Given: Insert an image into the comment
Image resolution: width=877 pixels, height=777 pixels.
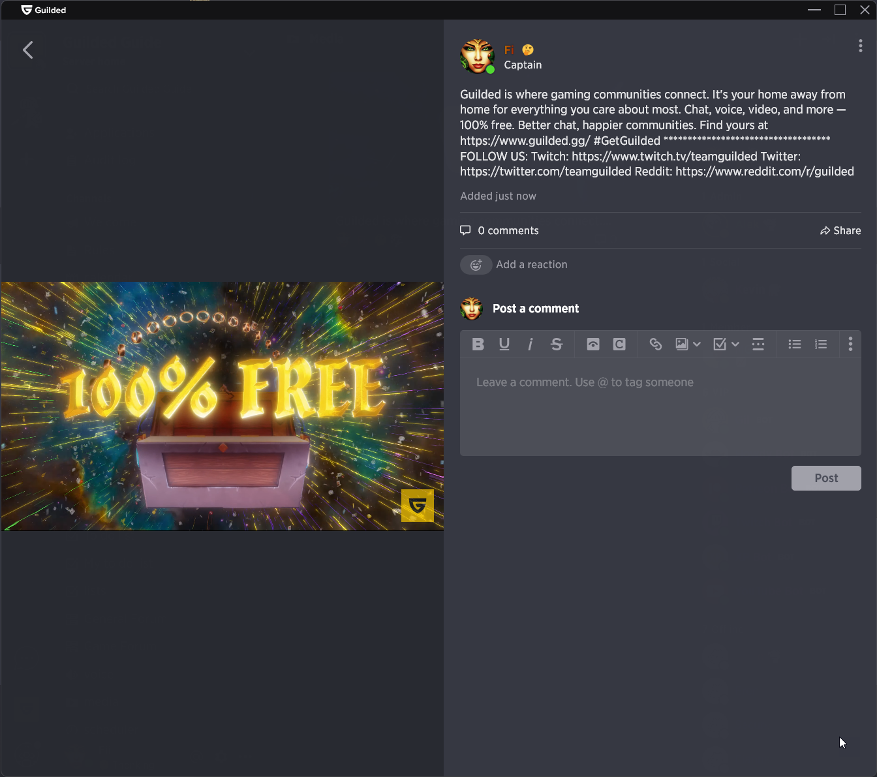Looking at the screenshot, I should [681, 344].
